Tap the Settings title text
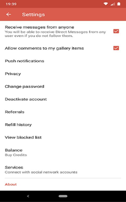The height and width of the screenshot is (202, 126). tap(34, 15)
